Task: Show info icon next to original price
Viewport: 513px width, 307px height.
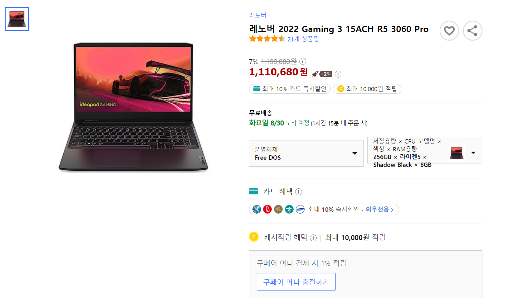Action: pyautogui.click(x=303, y=61)
